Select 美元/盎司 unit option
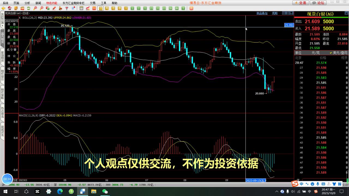Viewport: 349px width, 196px height. pos(339,53)
